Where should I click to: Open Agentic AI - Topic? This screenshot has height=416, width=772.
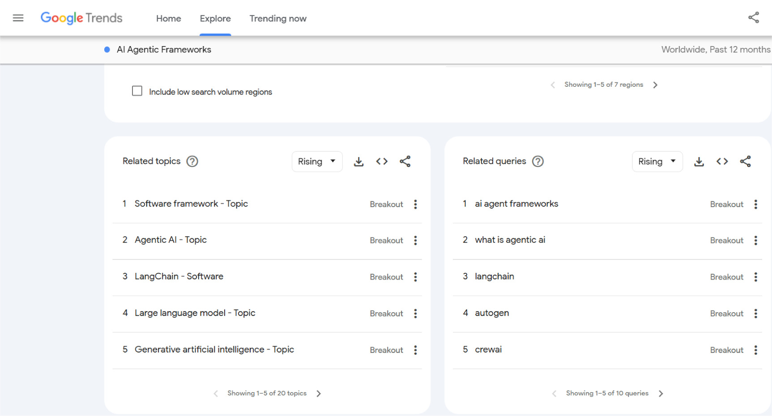[x=171, y=240]
